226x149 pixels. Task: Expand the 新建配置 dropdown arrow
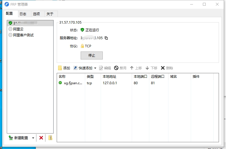pos(33,138)
